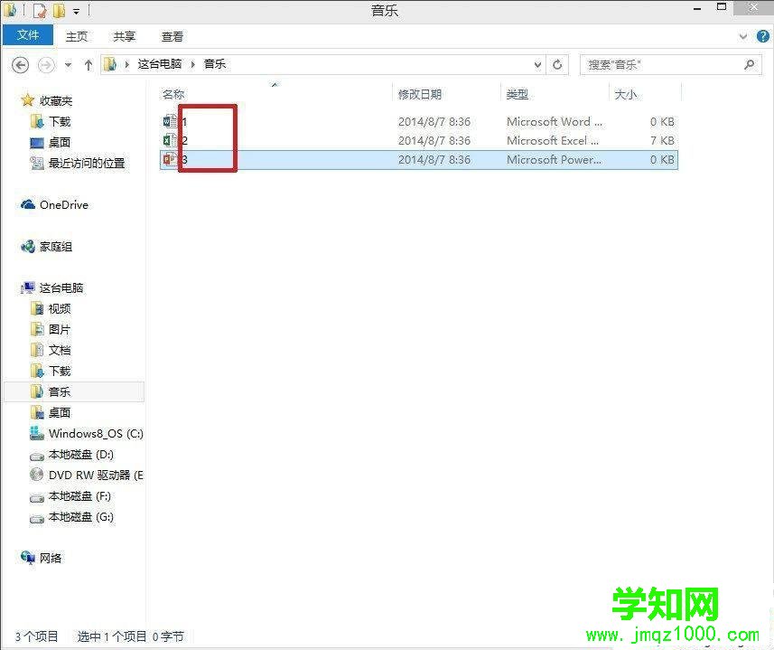Open the 本地磁盘 (F:) drive

click(79, 496)
